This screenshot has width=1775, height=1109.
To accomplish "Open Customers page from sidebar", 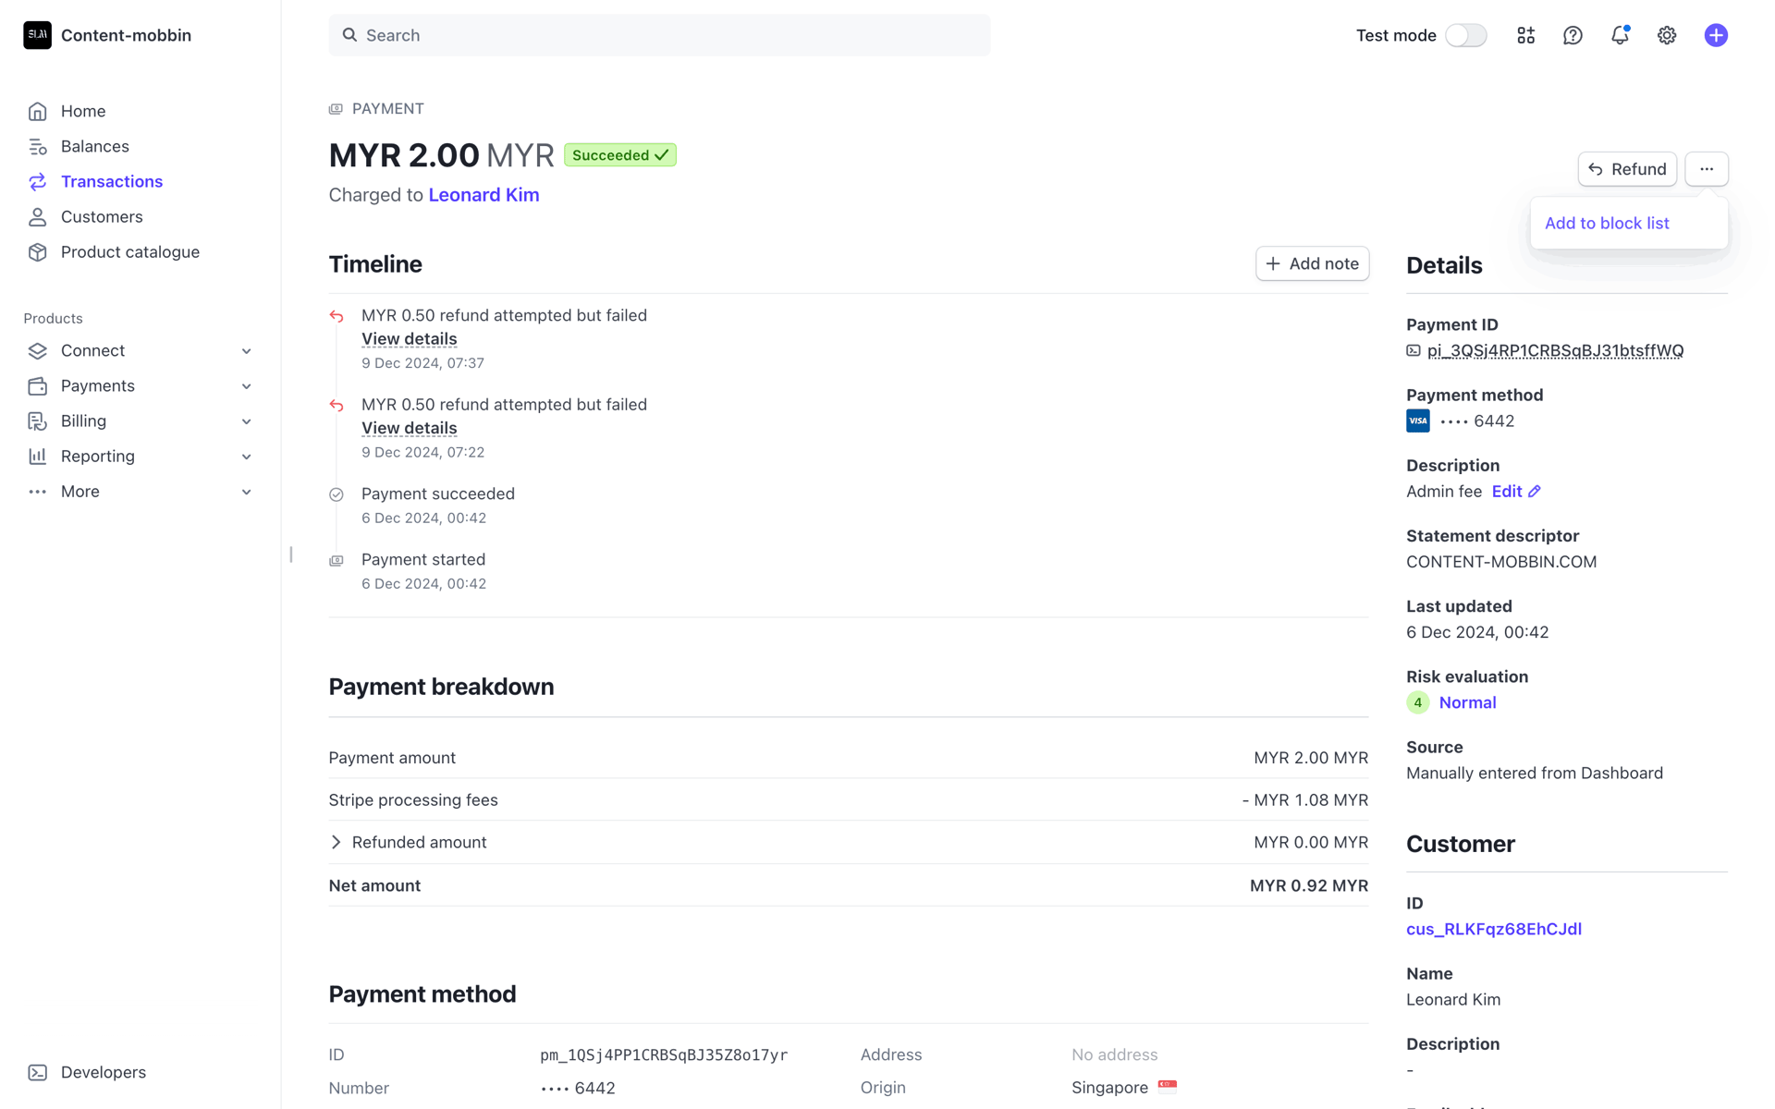I will pos(102,216).
